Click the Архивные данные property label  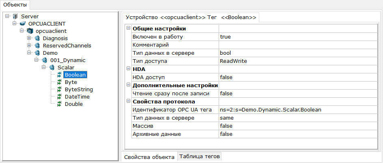157,134
